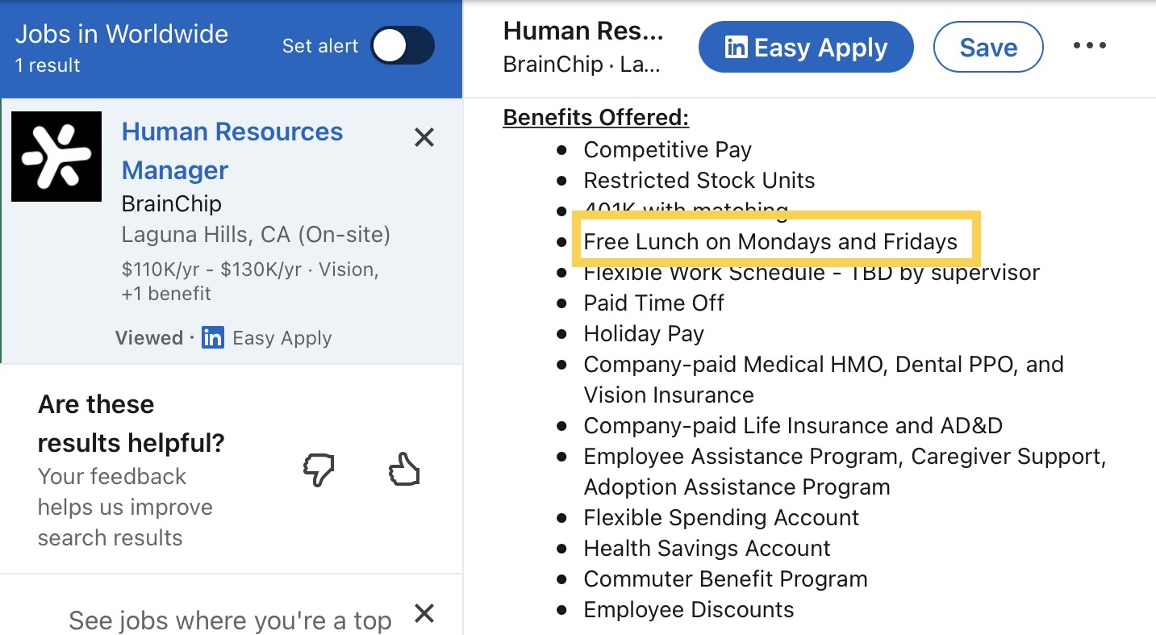Click the LinkedIn logo inside Easy Apply button
This screenshot has height=635, width=1156.
(736, 48)
